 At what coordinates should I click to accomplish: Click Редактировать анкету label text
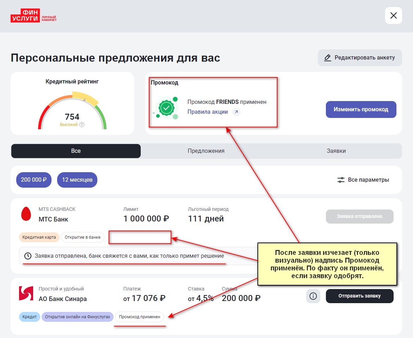point(365,58)
